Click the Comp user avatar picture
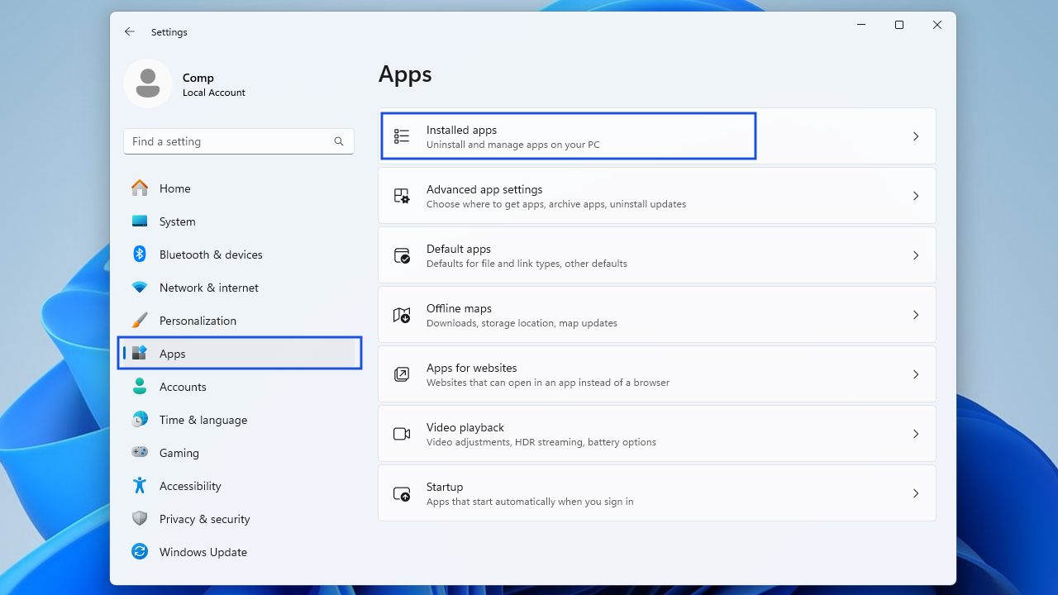The width and height of the screenshot is (1058, 595). 148,83
